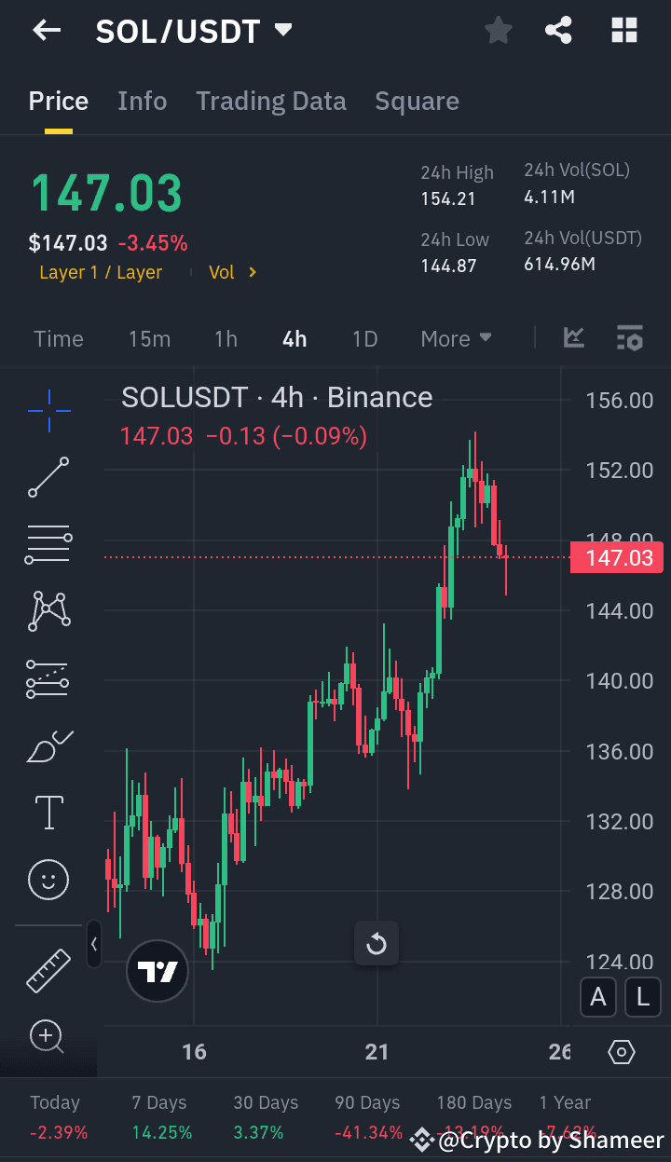The image size is (671, 1162).
Task: Toggle auto scale with the A button
Action: point(597,997)
